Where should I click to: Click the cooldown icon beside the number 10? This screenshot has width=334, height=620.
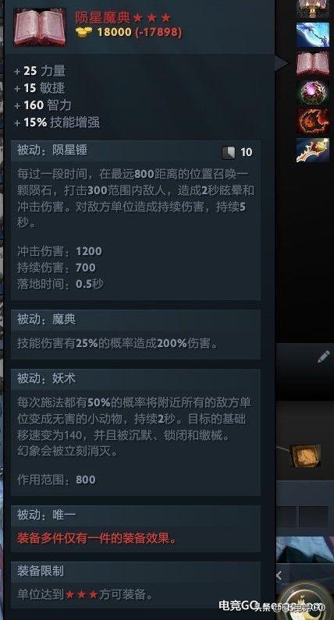(229, 152)
